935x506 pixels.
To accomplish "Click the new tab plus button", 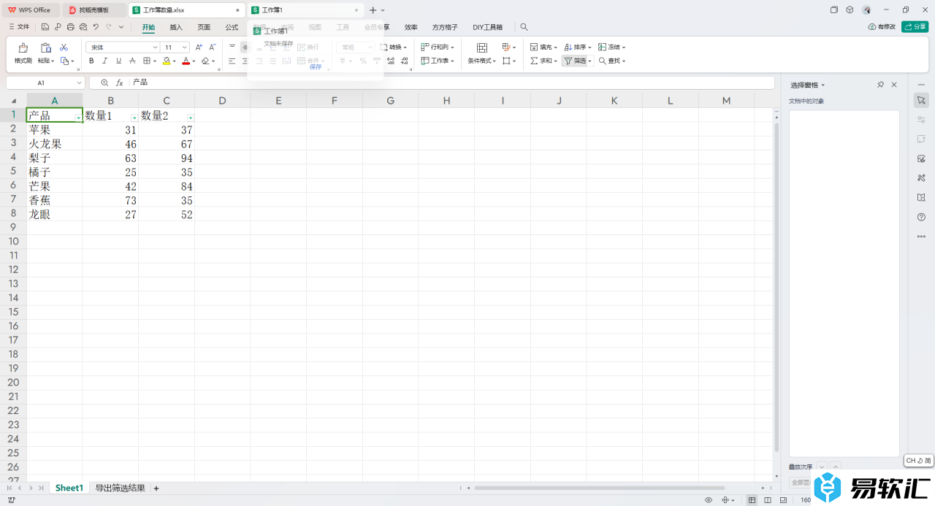I will [x=373, y=10].
